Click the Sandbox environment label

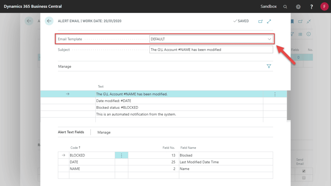269,6
